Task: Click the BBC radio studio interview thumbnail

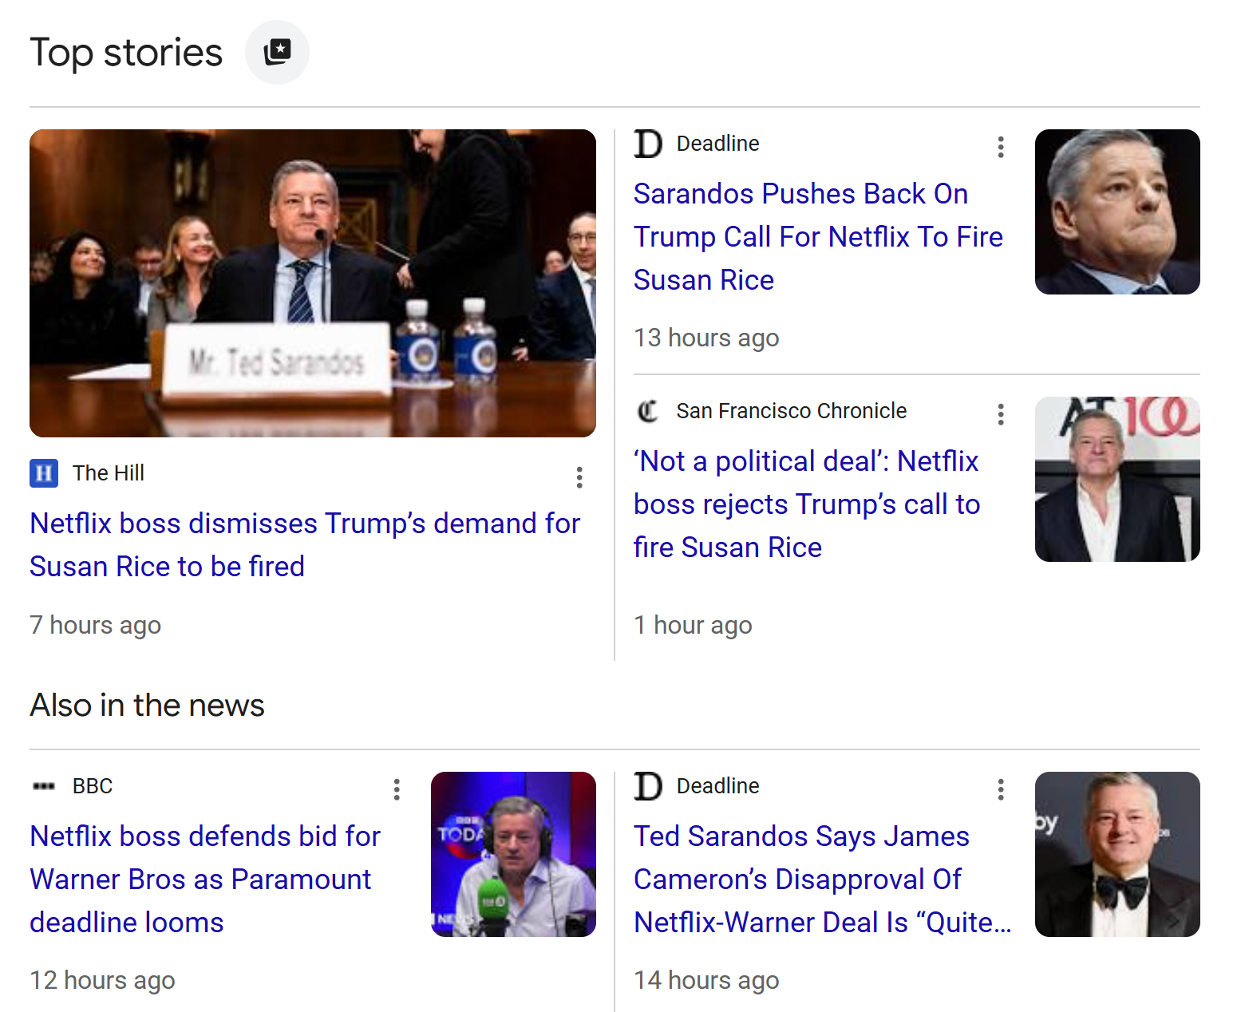Action: [x=513, y=854]
